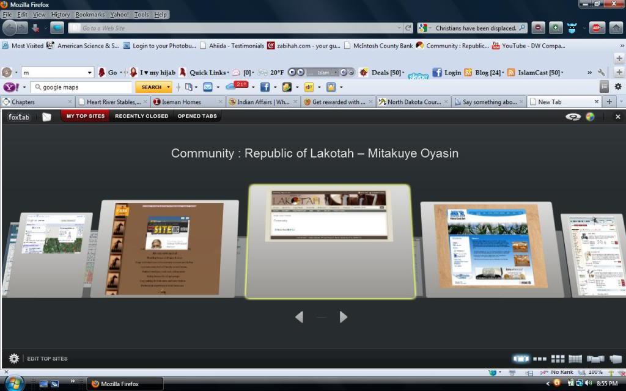The height and width of the screenshot is (391, 626).
Task: Open Most Visited bookmarks folder
Action: (x=23, y=45)
